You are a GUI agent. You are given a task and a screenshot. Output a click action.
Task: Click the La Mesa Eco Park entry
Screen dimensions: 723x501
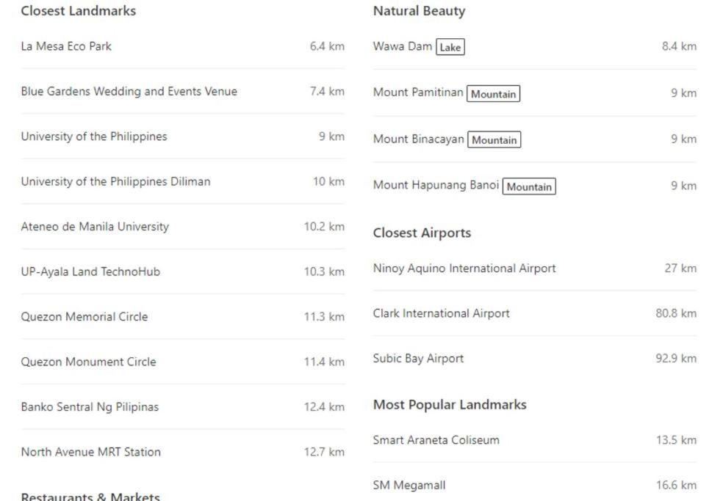[x=183, y=46]
